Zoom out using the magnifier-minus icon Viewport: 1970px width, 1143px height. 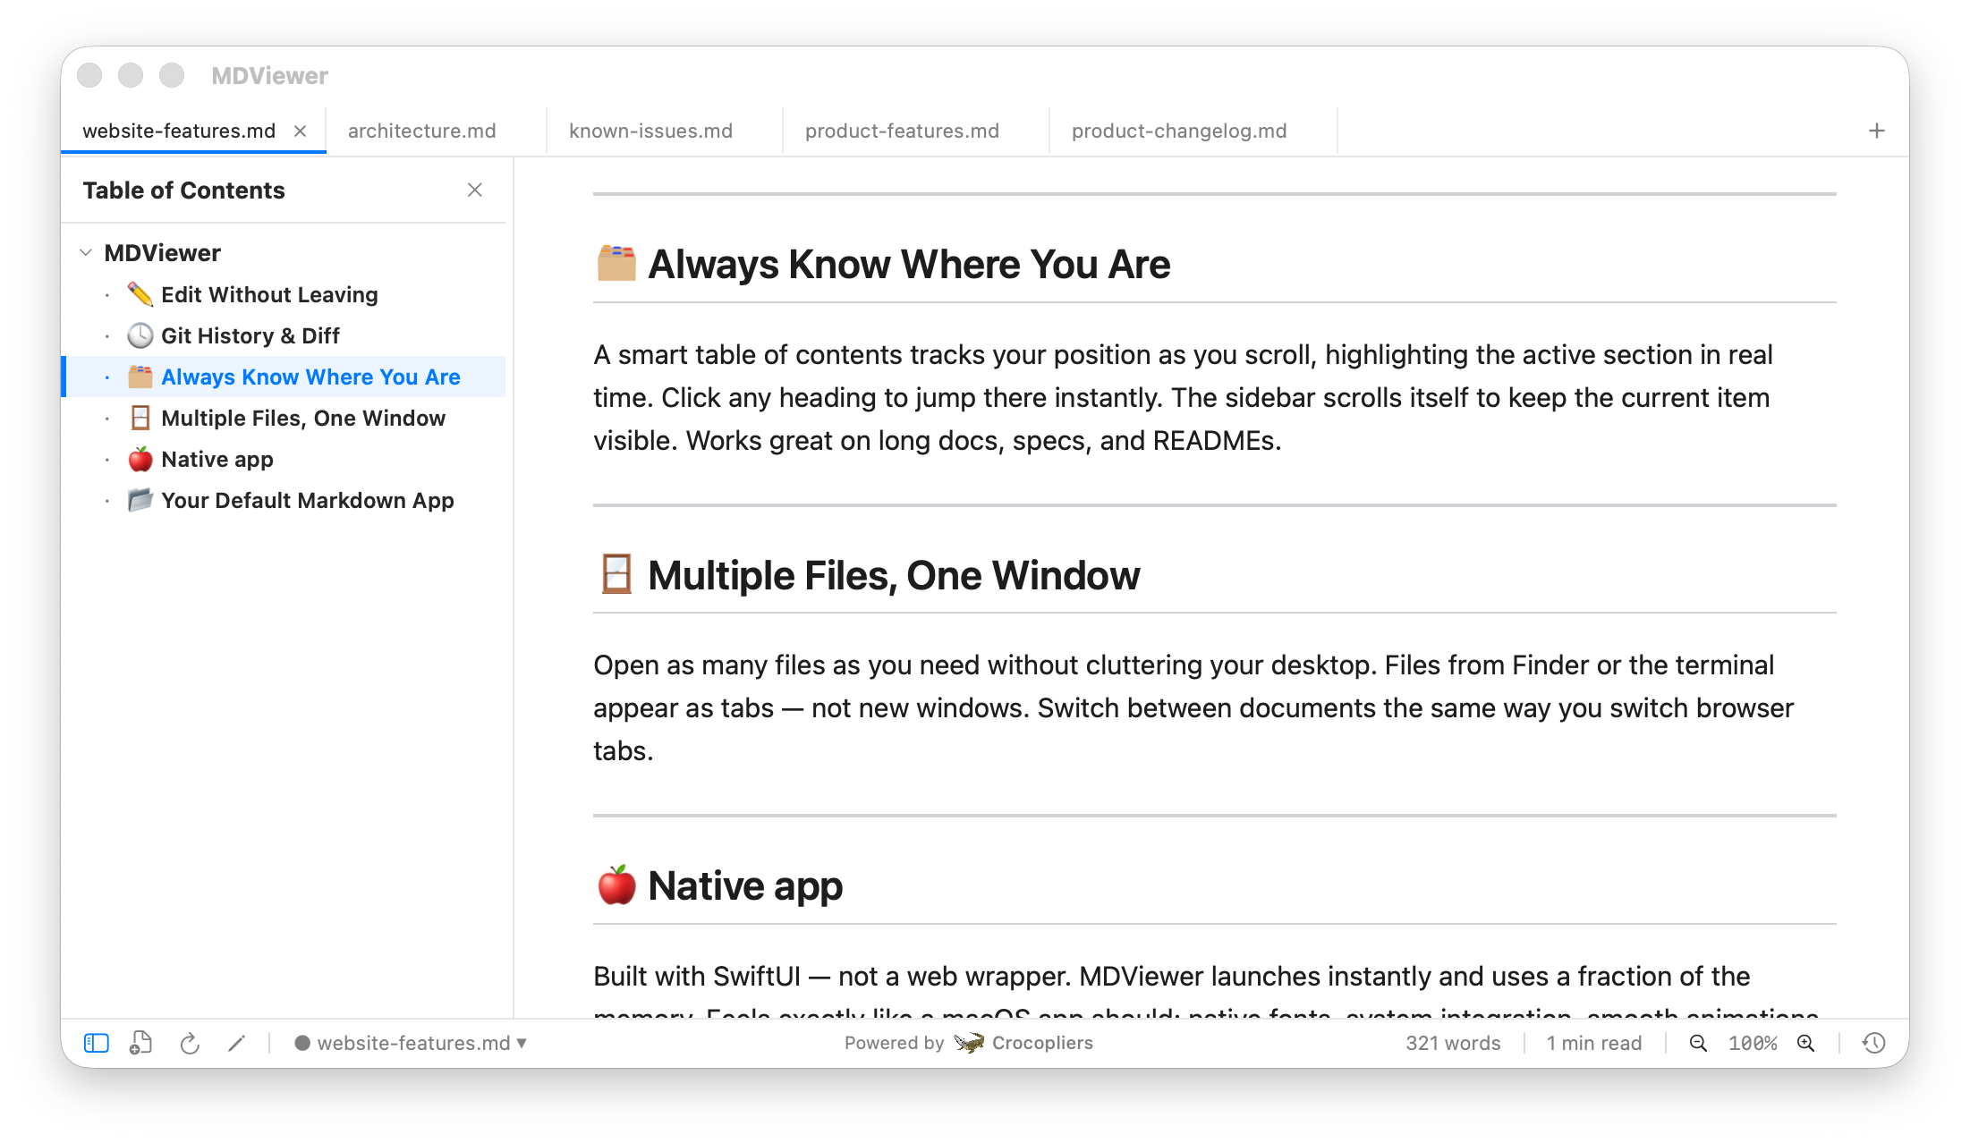1698,1043
